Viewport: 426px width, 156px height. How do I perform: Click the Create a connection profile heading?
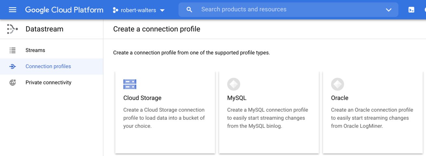tap(157, 29)
